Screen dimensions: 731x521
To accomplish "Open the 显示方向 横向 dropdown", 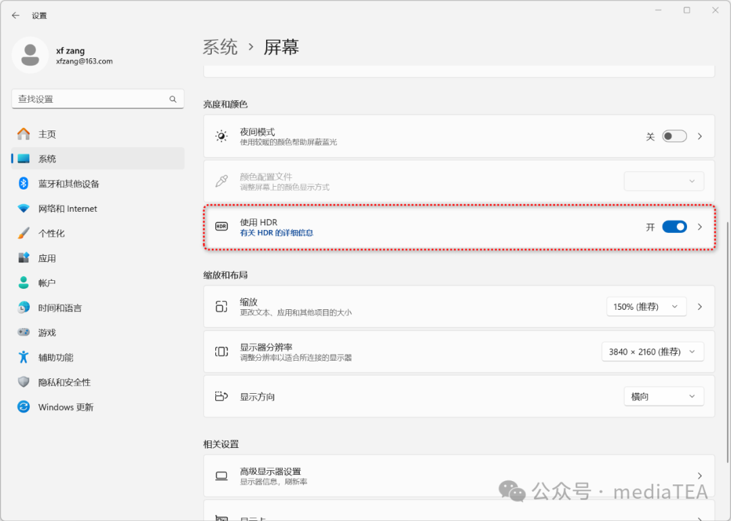I will click(663, 396).
